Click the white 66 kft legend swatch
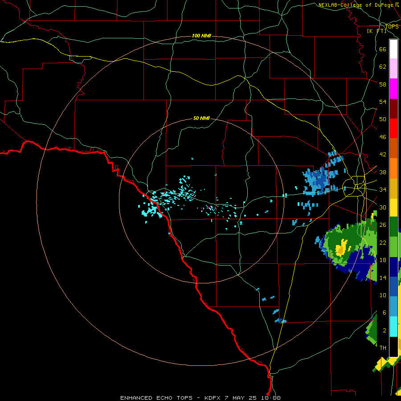This screenshot has width=401, height=401. 393,49
